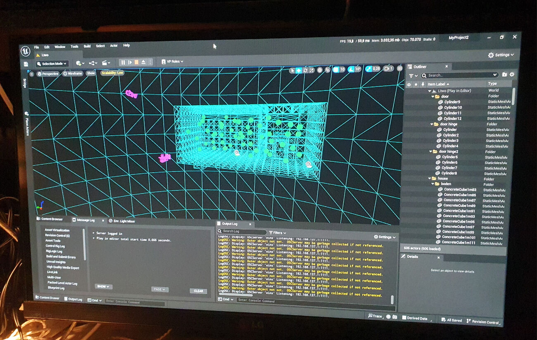Click the Eject from player icon
537x340 pixels.
[x=143, y=62]
